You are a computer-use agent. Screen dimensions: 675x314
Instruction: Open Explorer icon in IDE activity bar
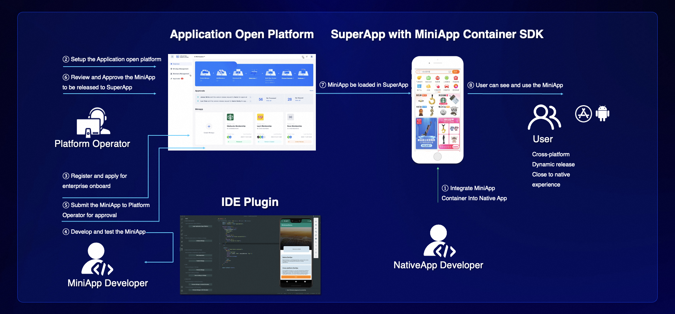182,219
